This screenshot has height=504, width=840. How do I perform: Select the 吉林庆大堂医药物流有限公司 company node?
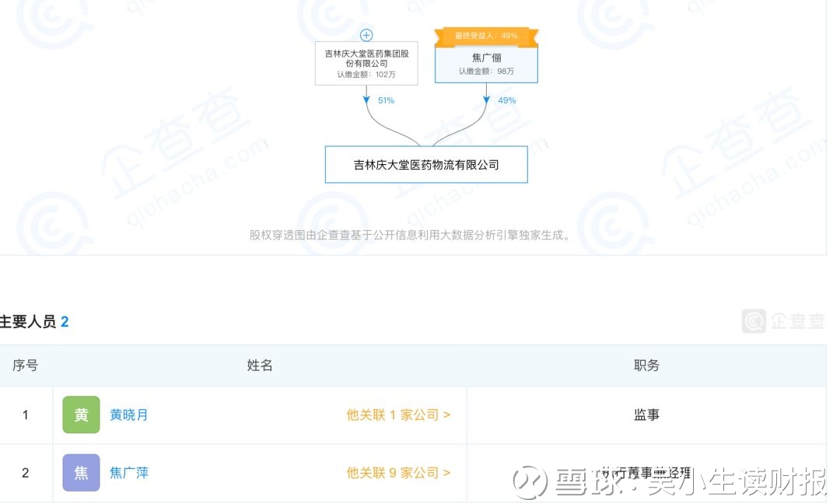(x=426, y=165)
